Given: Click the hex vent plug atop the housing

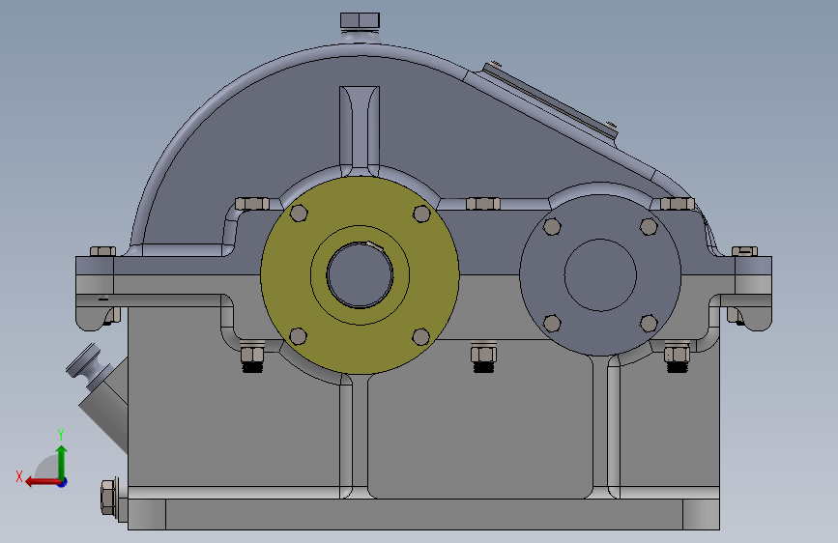Looking at the screenshot, I should pyautogui.click(x=360, y=21).
